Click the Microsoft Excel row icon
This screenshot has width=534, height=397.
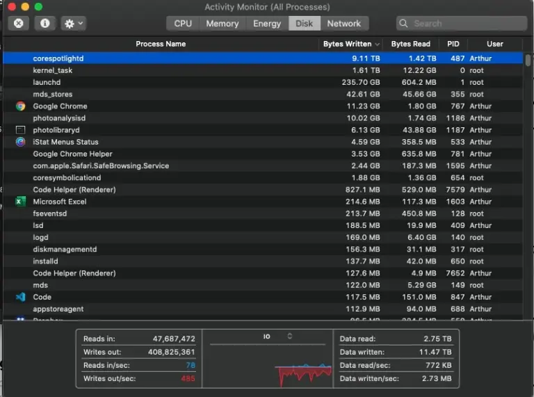click(20, 202)
